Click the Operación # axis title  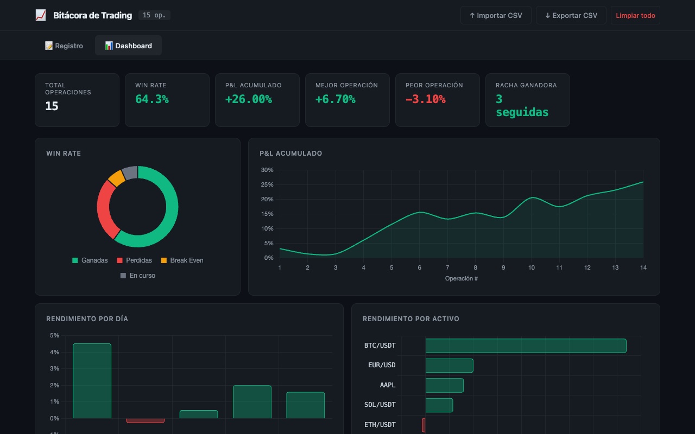tap(461, 278)
